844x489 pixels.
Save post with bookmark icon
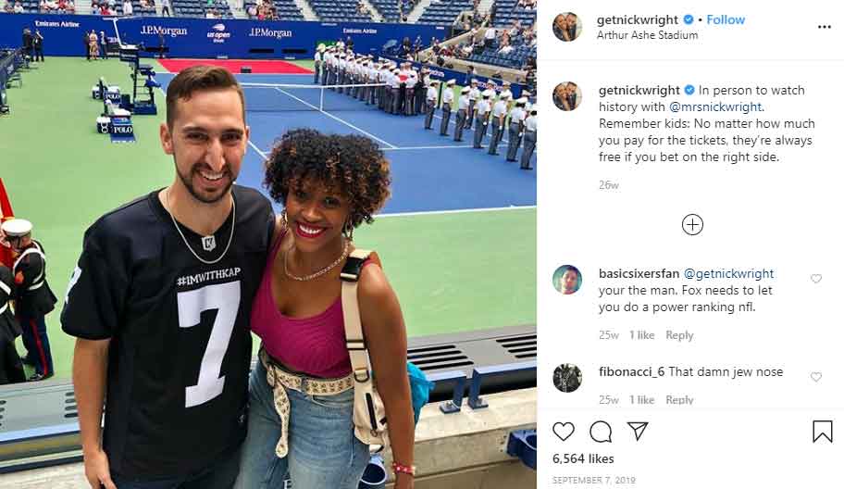tap(822, 432)
